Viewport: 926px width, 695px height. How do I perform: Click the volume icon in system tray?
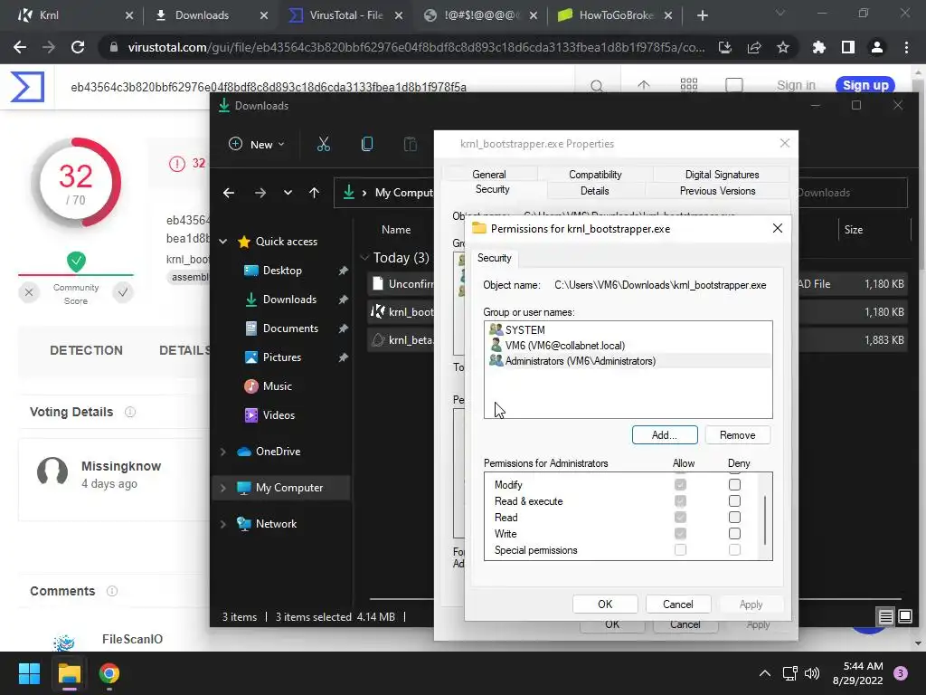point(812,673)
